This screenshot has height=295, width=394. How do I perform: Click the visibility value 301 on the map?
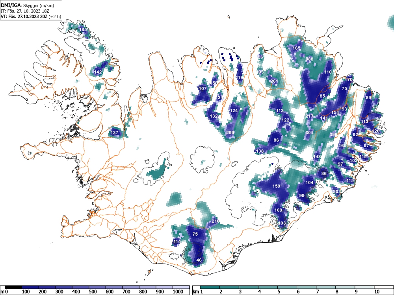[x=309, y=133]
